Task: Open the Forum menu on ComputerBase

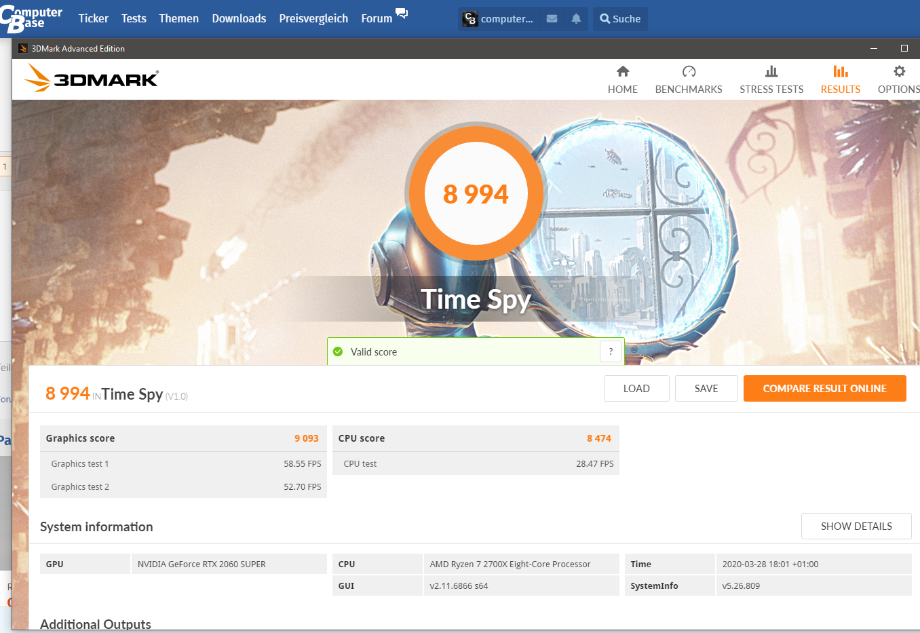Action: pos(377,18)
